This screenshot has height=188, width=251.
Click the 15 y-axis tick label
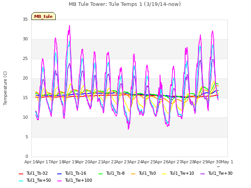25,98
